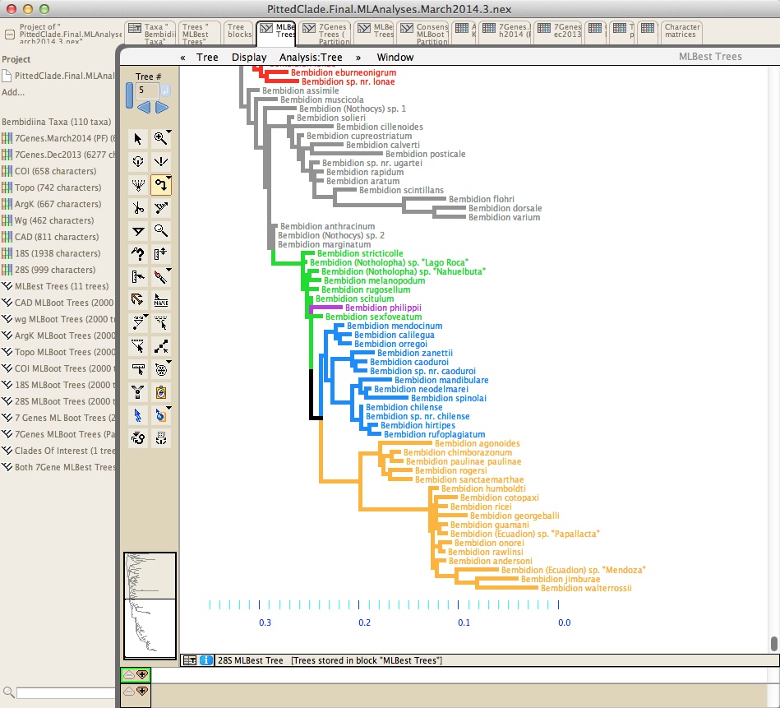Select the paintbrush branch coloring tool
Screen dimensions: 780x708
tap(161, 277)
